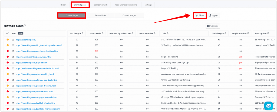Click the 302 status code cell

[x=96, y=69]
